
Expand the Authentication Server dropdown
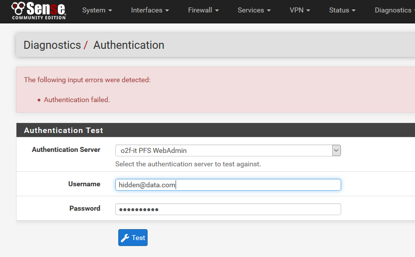228,150
